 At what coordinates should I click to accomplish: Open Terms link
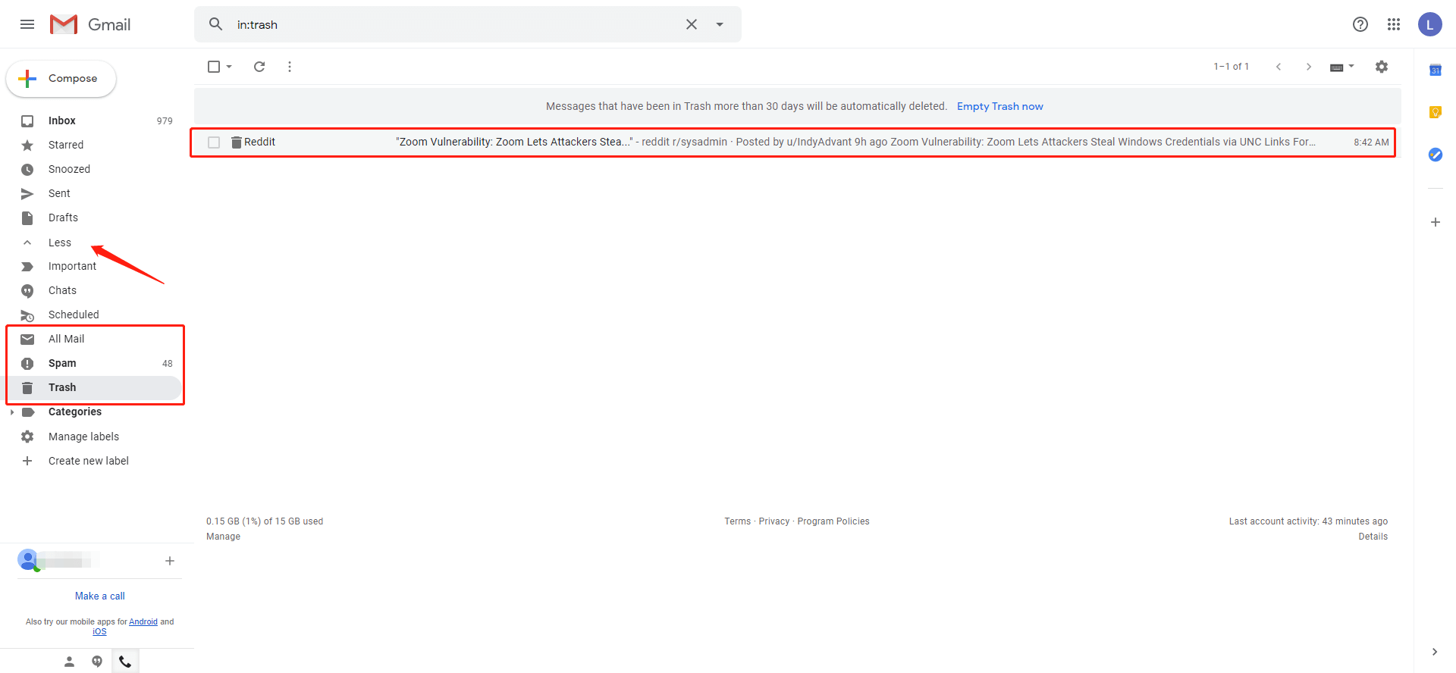click(737, 521)
